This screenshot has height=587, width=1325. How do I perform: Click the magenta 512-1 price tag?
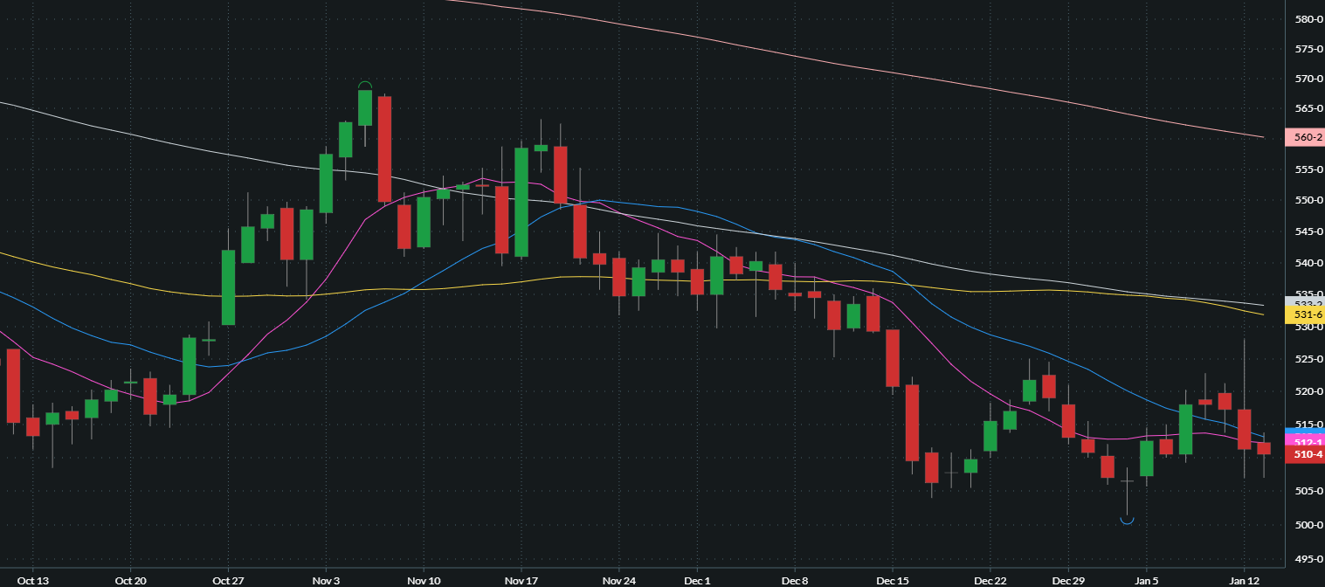tap(1304, 443)
